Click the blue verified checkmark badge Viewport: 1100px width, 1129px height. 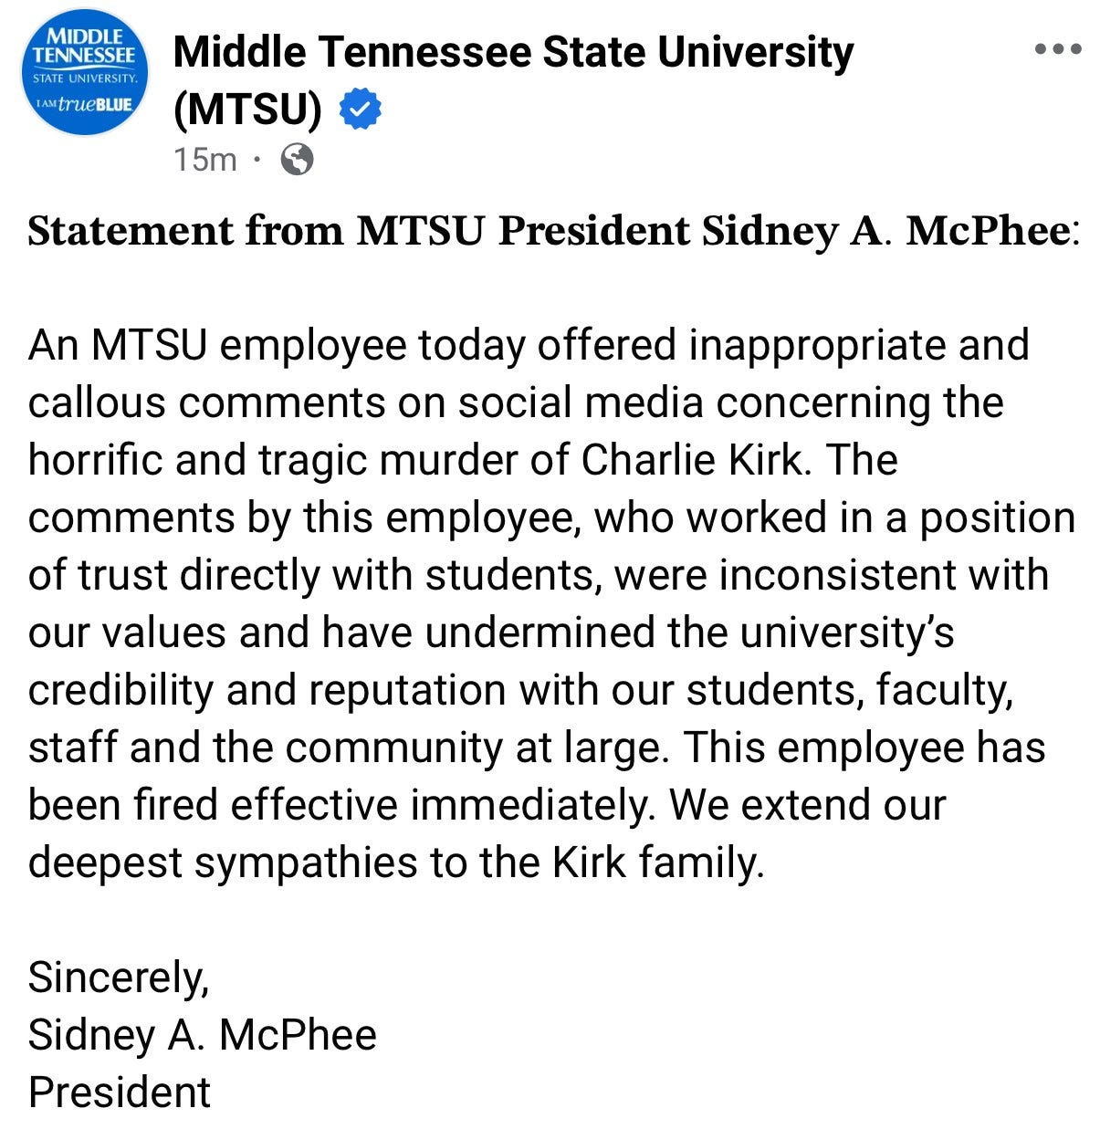pos(361,110)
